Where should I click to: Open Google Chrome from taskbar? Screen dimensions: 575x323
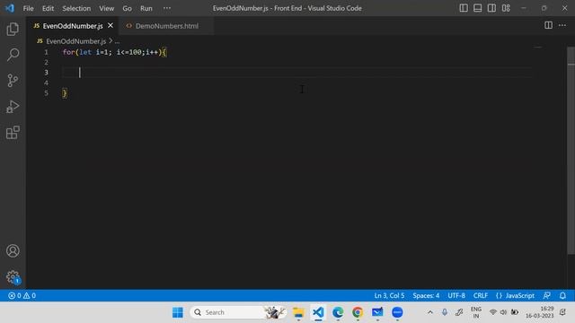pos(358,312)
